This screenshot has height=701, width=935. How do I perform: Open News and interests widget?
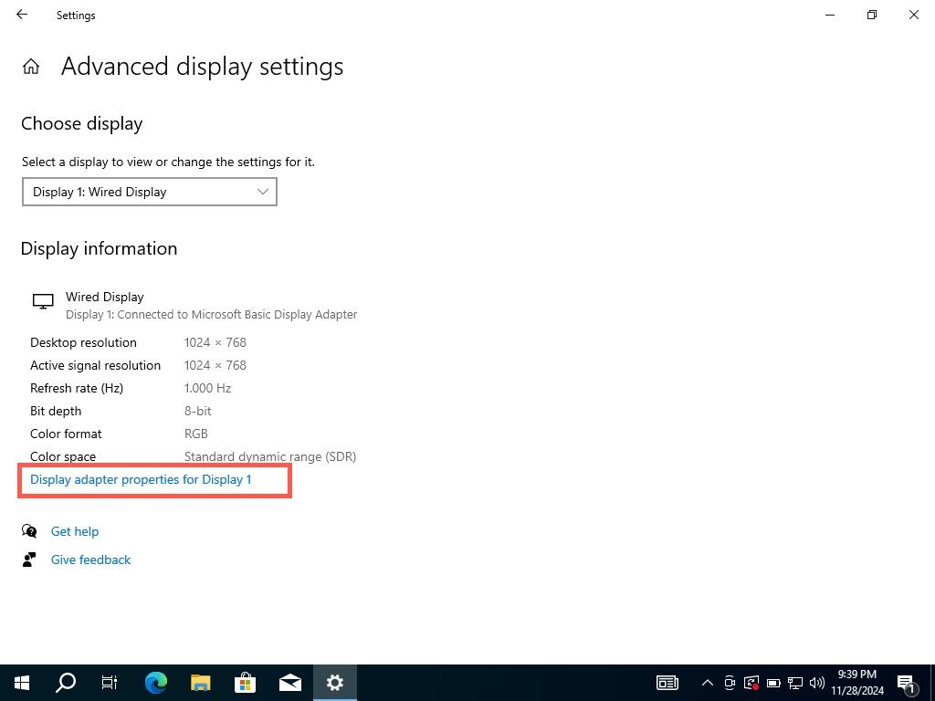click(x=667, y=683)
